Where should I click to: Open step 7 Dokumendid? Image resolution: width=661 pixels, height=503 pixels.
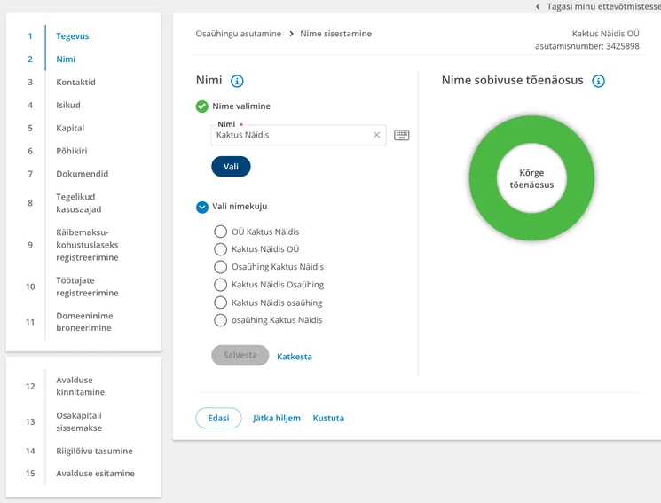pos(83,174)
